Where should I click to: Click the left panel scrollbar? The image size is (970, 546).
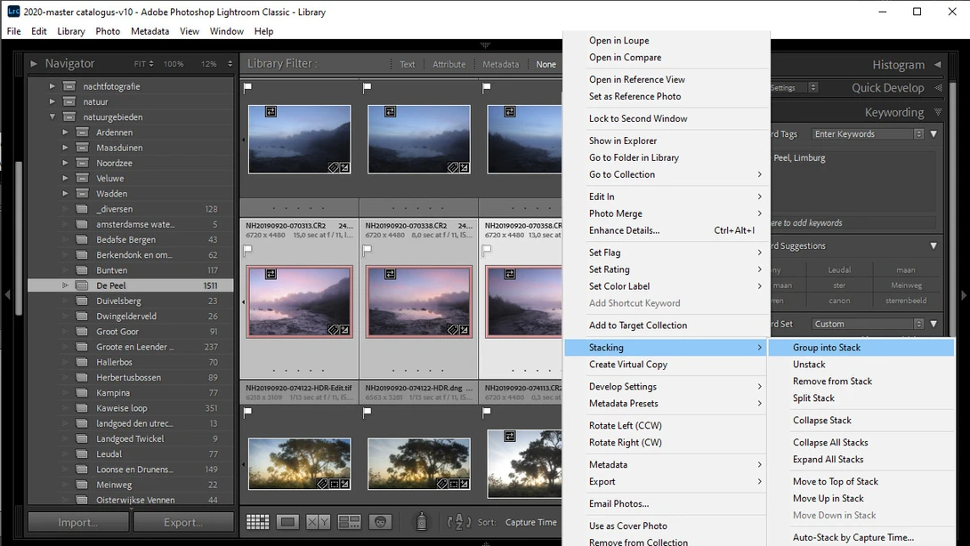20,238
